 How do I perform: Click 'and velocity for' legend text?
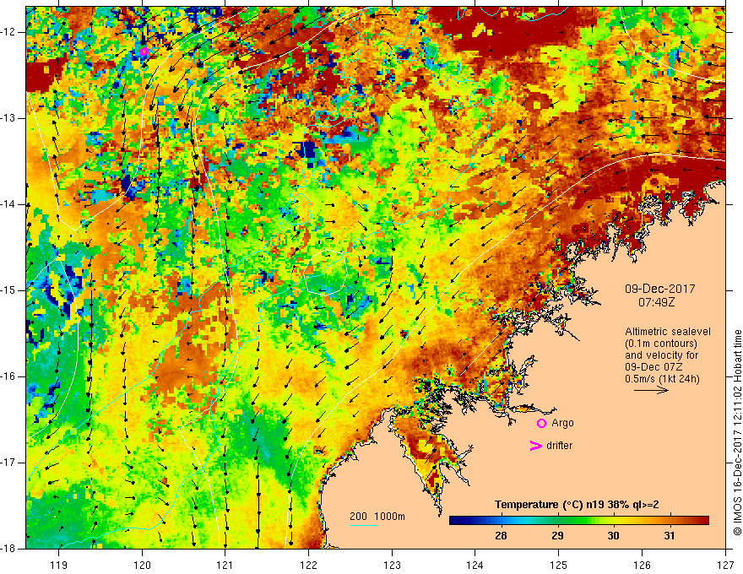point(661,355)
